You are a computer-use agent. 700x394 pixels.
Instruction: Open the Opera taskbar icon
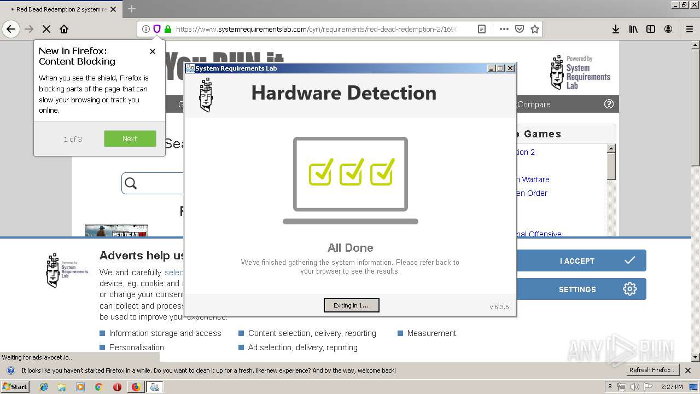click(x=117, y=387)
